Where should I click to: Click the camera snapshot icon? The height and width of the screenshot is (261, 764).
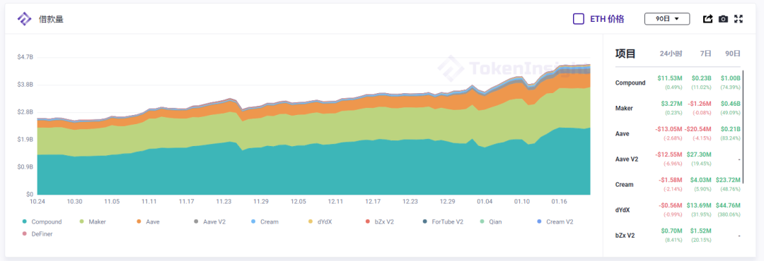(724, 19)
